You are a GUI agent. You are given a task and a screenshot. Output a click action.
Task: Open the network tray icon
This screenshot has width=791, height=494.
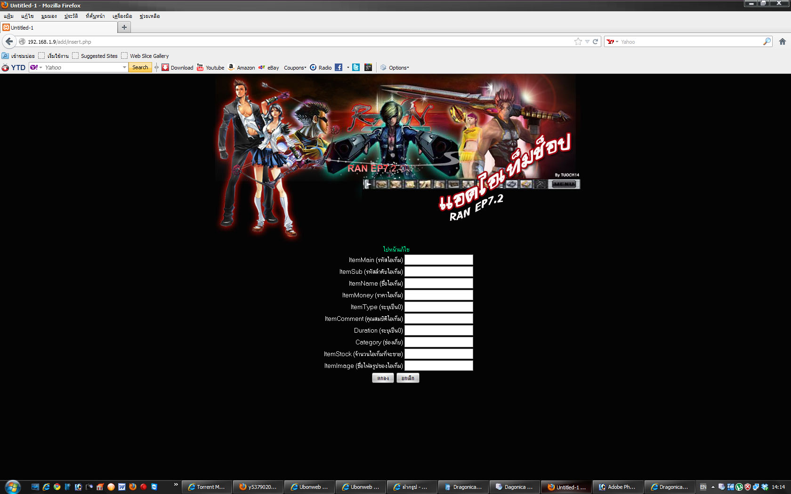(756, 487)
